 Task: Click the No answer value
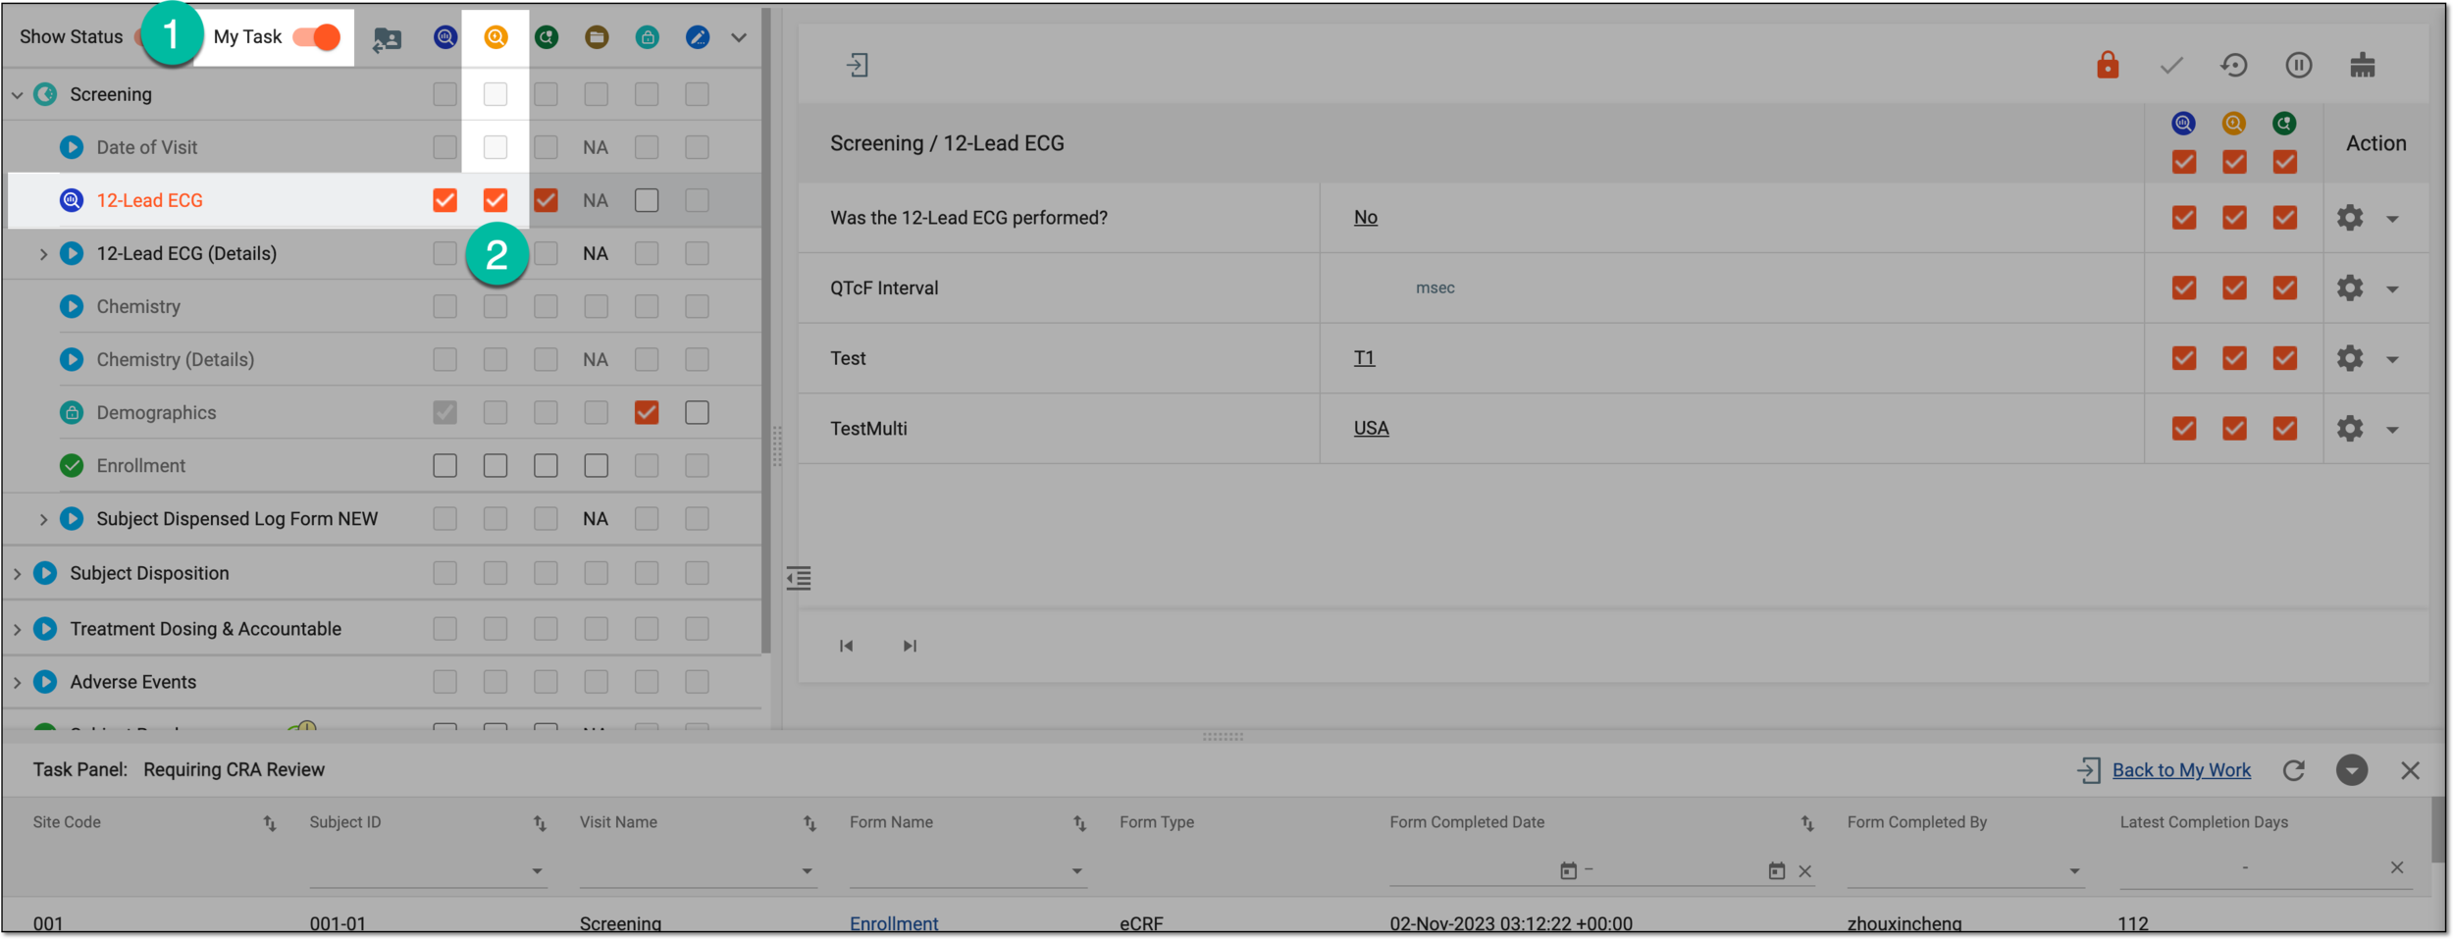click(1366, 218)
